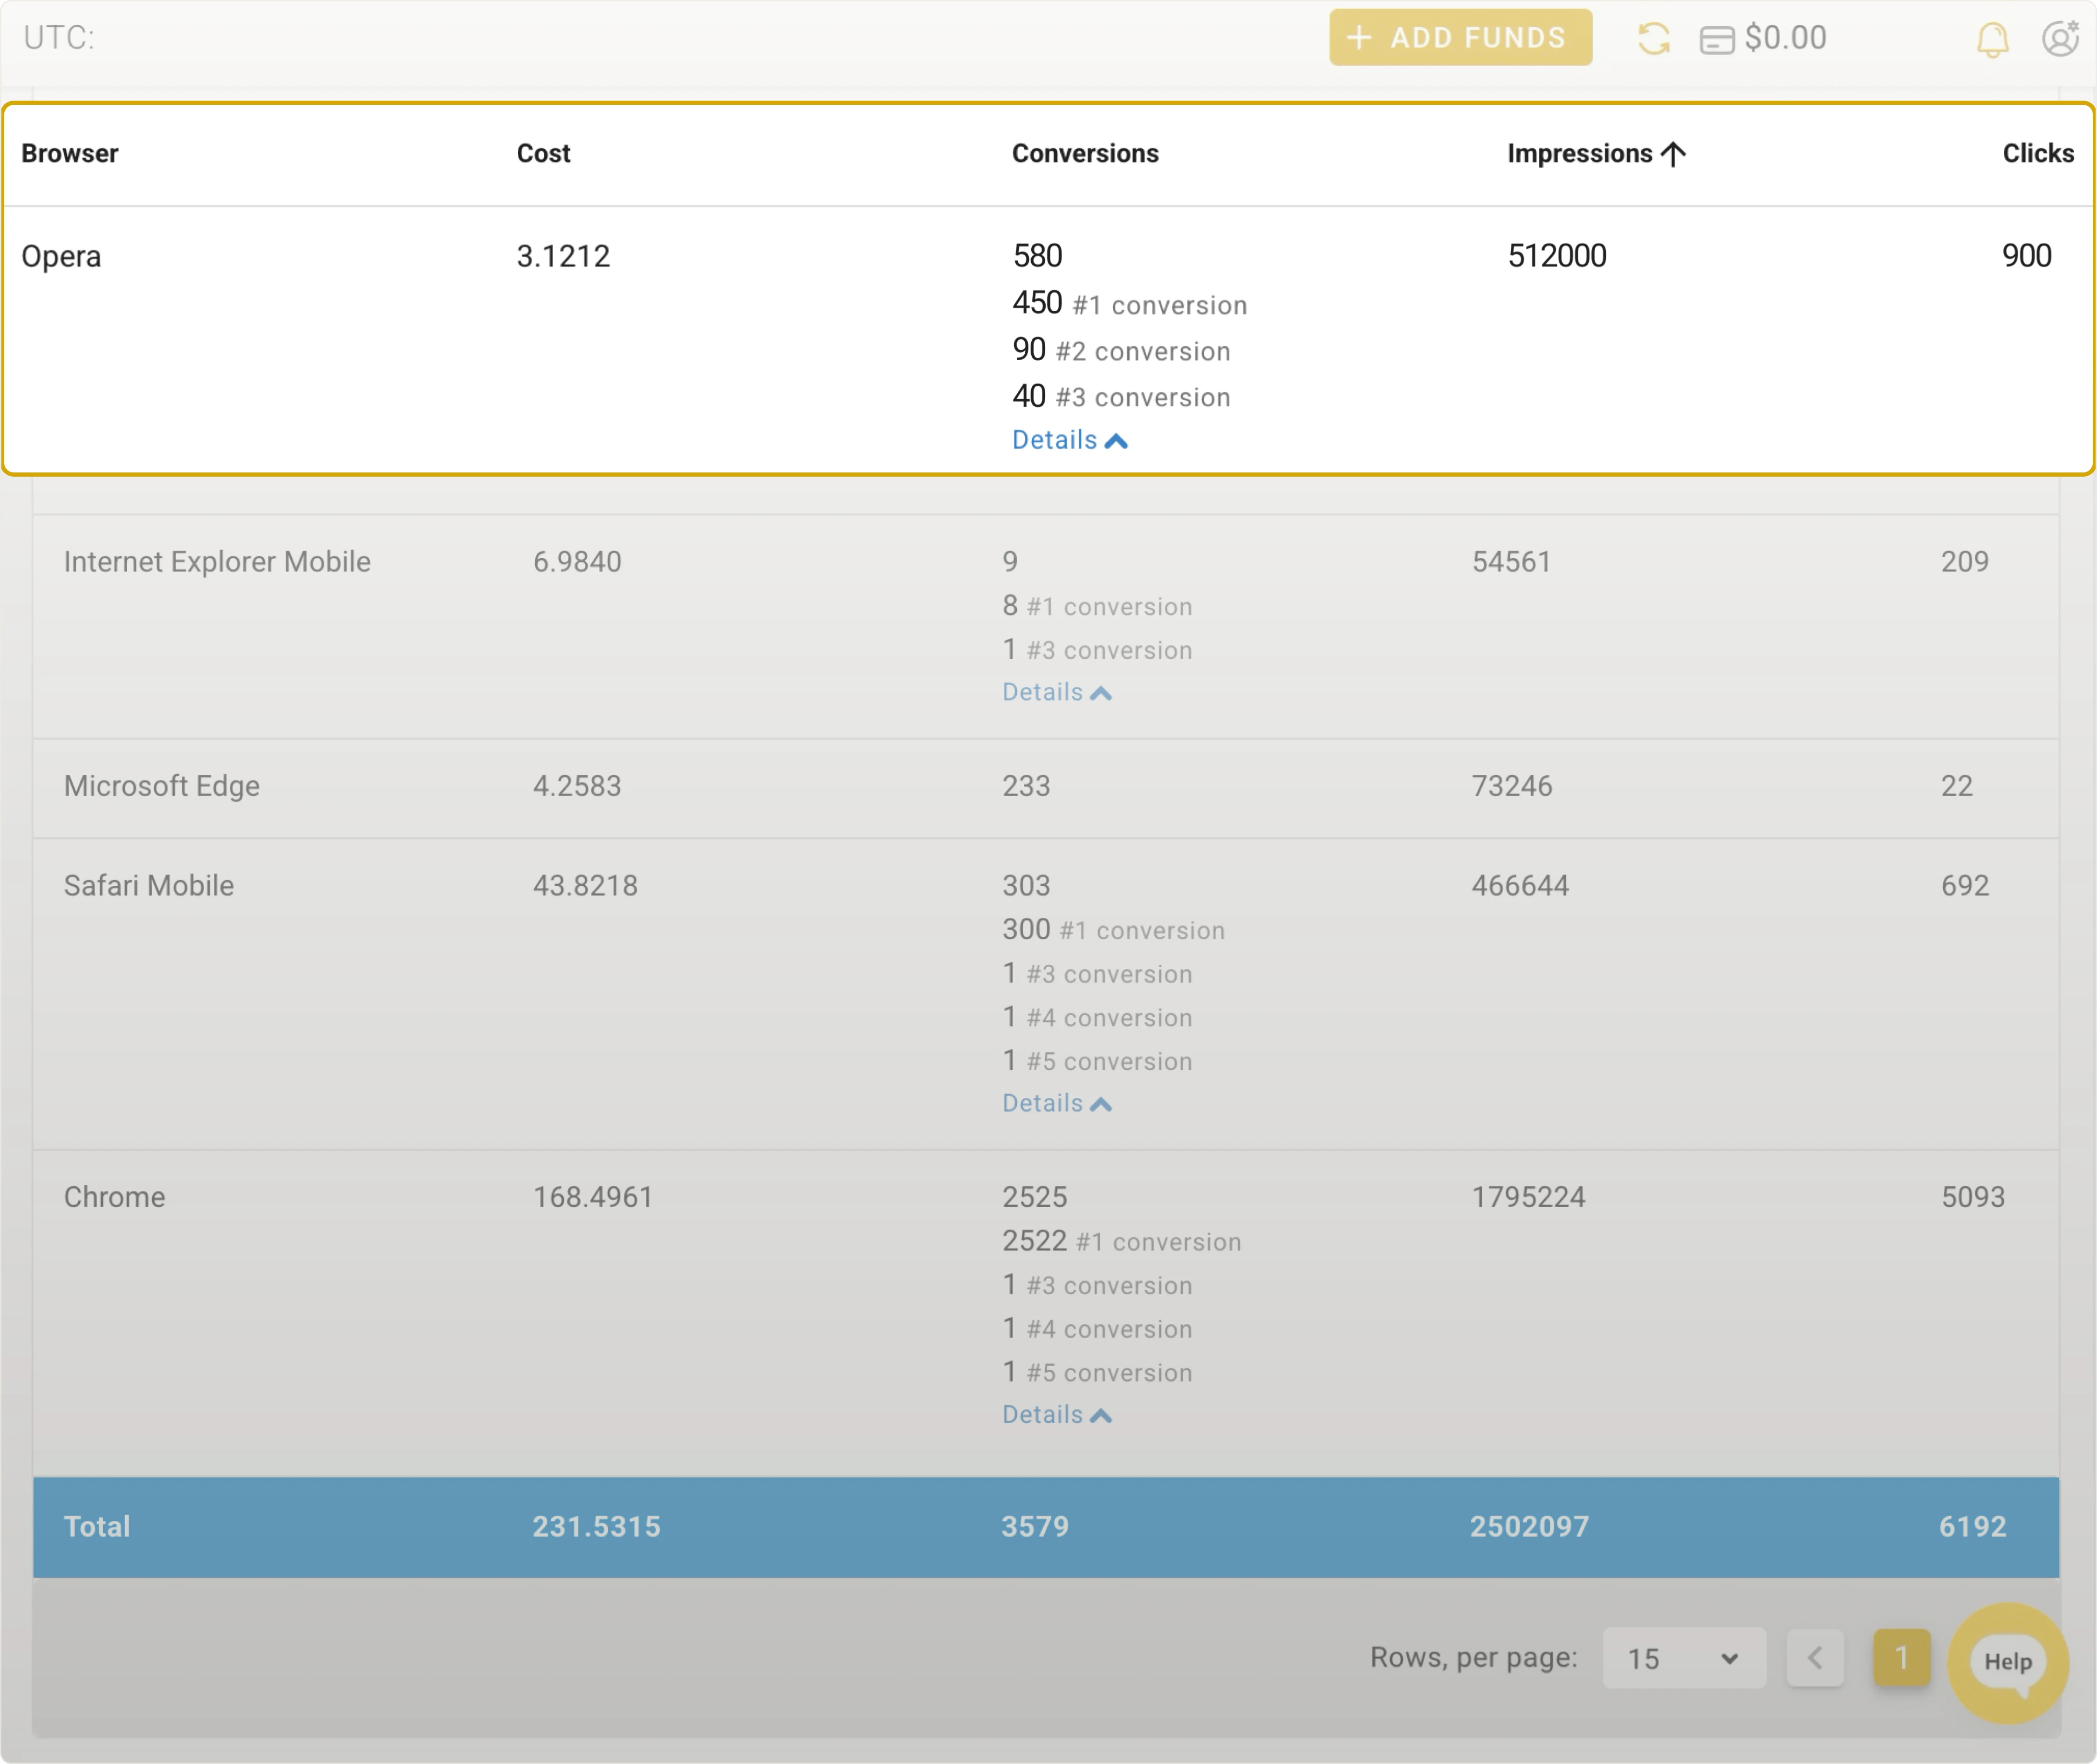Click the Microsoft Edge row
The image size is (2097, 1764).
coord(161,786)
